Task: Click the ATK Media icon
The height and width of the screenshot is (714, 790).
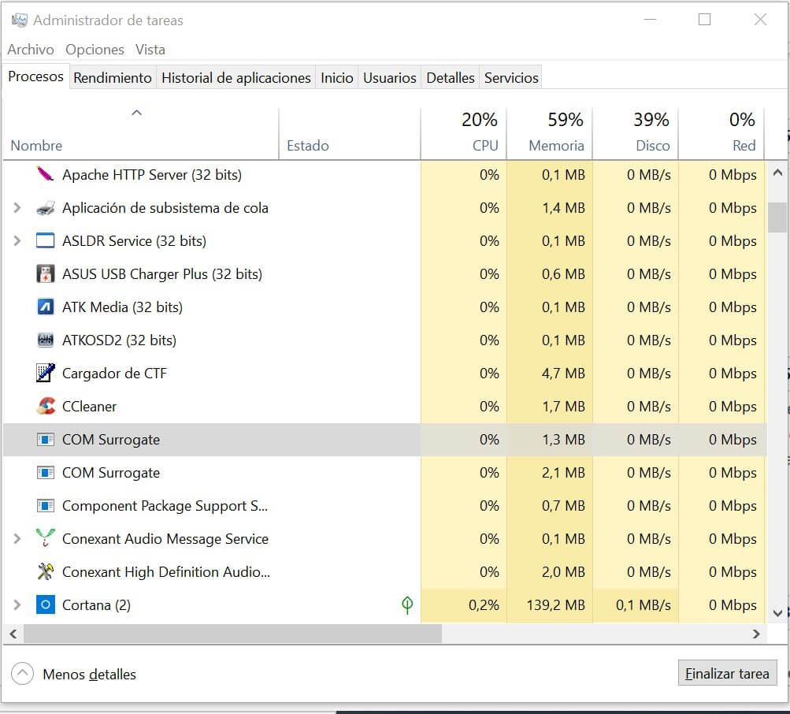Action: click(46, 307)
